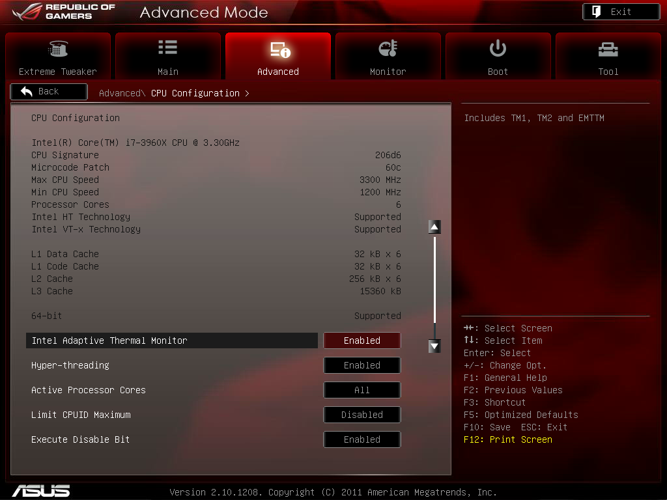Viewport: 667px width, 500px height.
Task: Open Execute Disable Bit Enabled dropdown
Action: pos(362,439)
